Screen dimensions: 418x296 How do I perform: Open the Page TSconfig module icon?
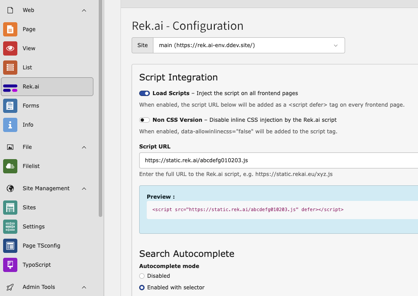[x=10, y=246]
